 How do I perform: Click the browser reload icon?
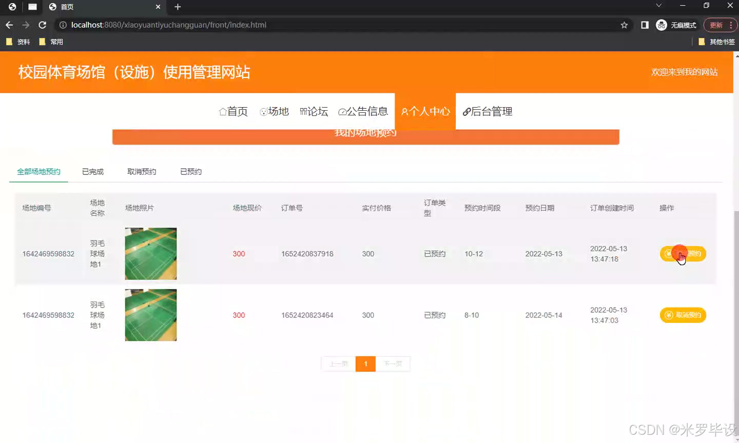(x=43, y=25)
